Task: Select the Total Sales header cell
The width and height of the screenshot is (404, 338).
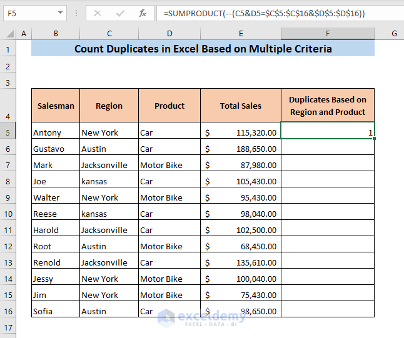Action: (x=241, y=106)
